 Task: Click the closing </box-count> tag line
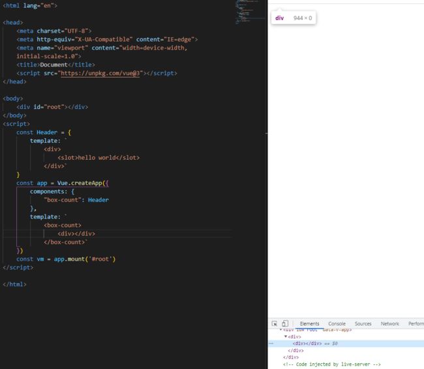[x=65, y=243]
